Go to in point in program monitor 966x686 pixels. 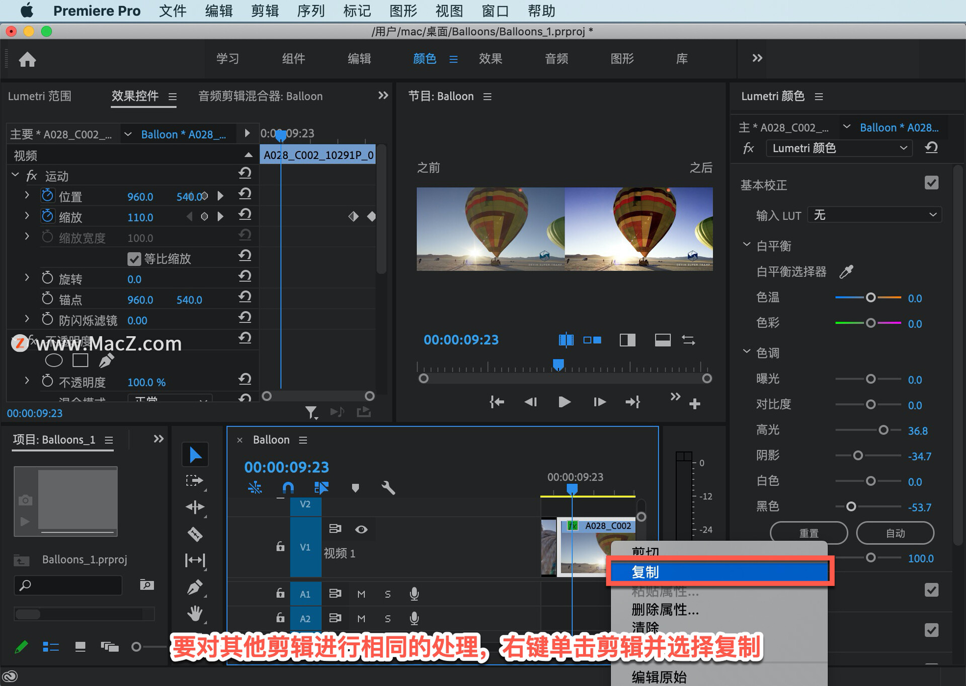click(497, 402)
